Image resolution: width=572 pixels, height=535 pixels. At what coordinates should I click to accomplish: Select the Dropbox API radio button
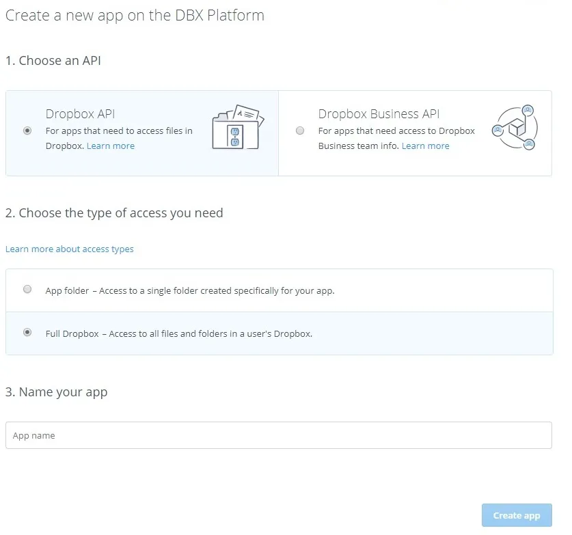click(x=27, y=131)
